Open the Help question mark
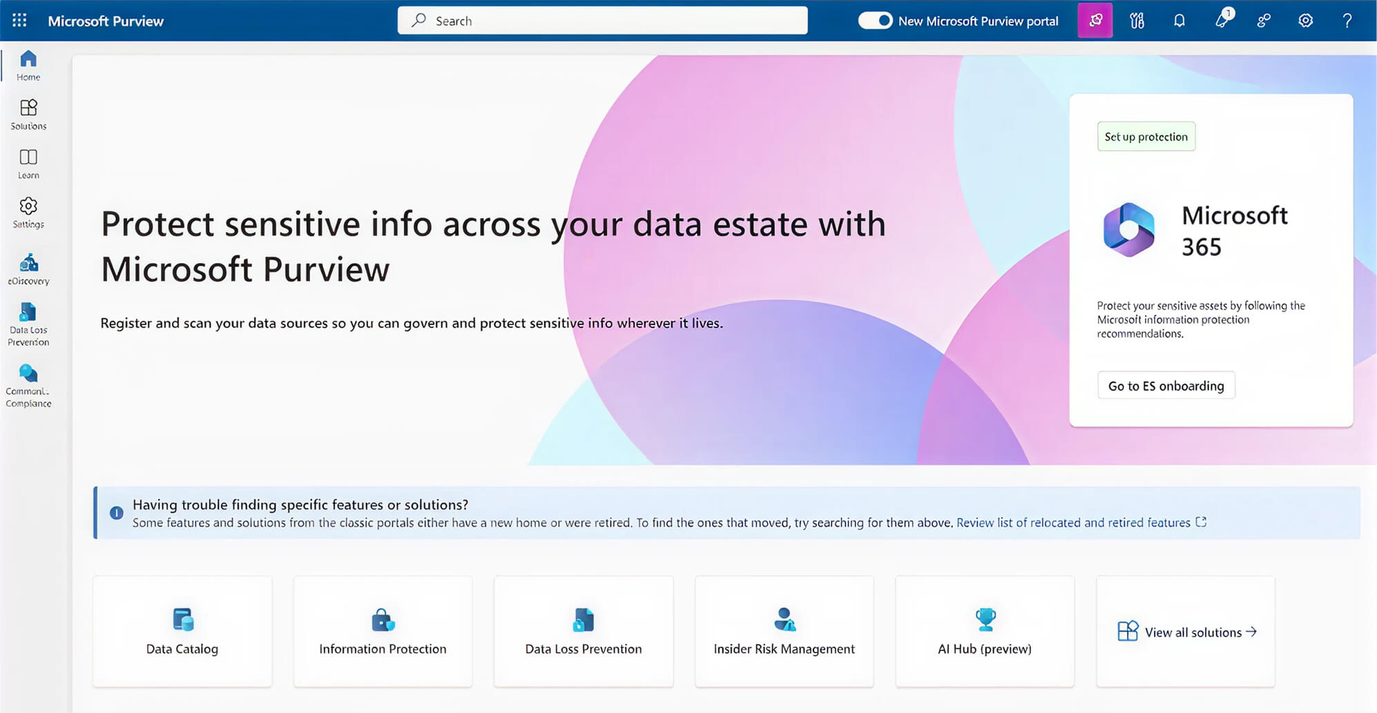This screenshot has height=713, width=1377. [x=1347, y=21]
